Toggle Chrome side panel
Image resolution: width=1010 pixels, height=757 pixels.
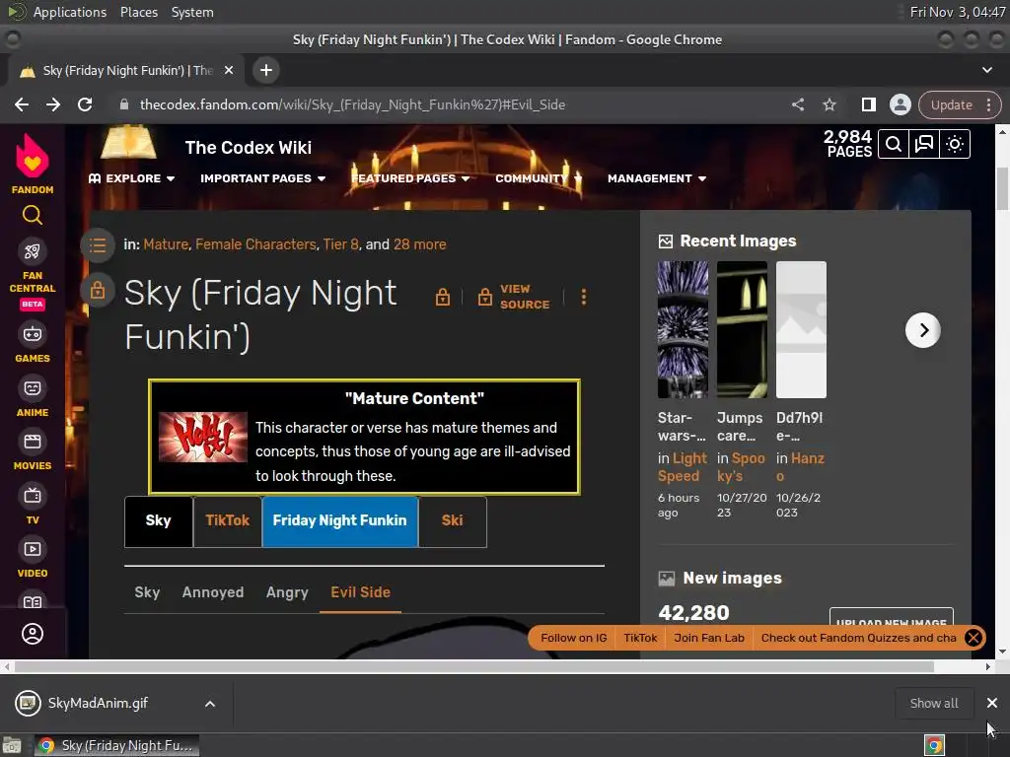coord(868,104)
